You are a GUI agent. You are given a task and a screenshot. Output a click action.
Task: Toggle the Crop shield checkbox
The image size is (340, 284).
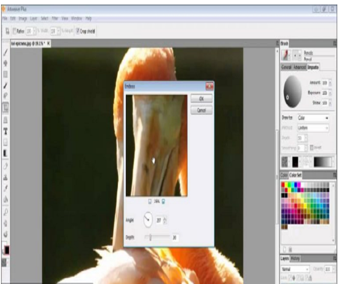tap(78, 31)
